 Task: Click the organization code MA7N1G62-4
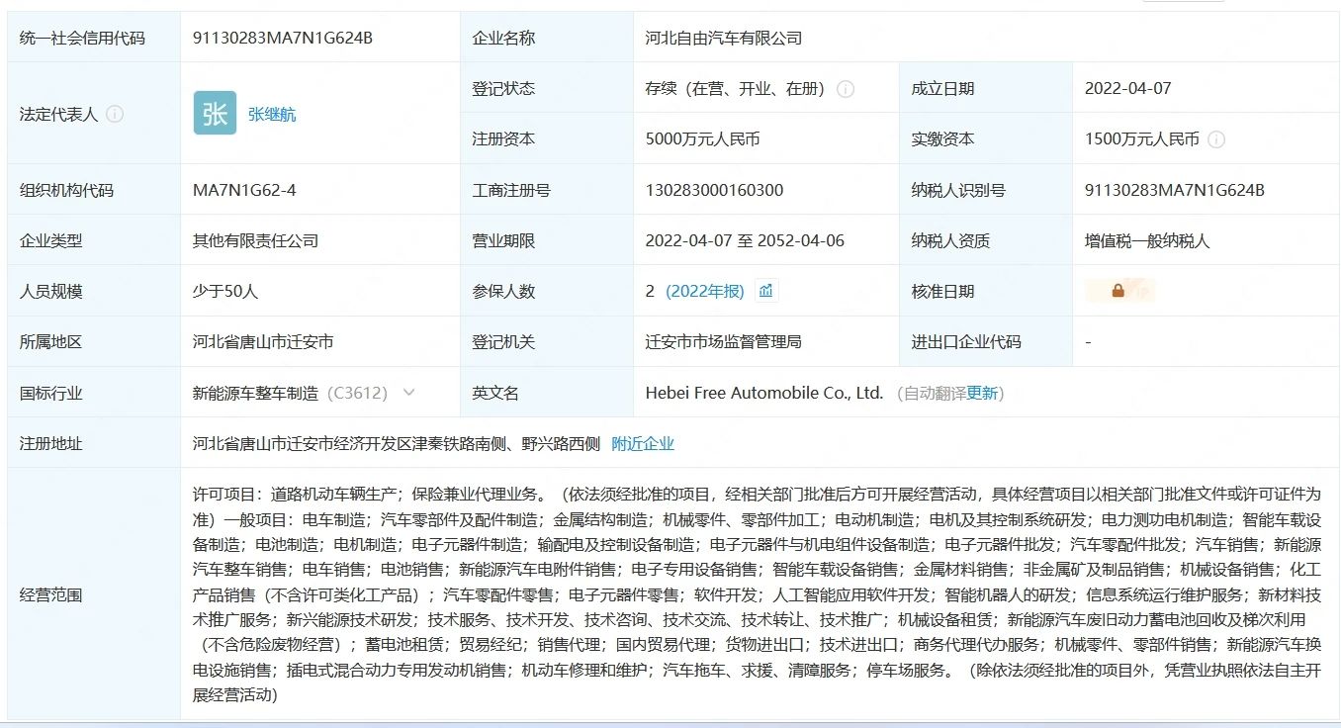(x=244, y=190)
